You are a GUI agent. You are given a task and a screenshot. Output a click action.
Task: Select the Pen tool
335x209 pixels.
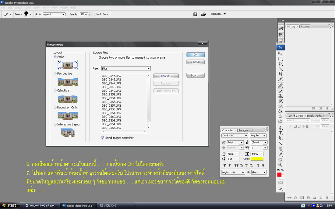280,128
